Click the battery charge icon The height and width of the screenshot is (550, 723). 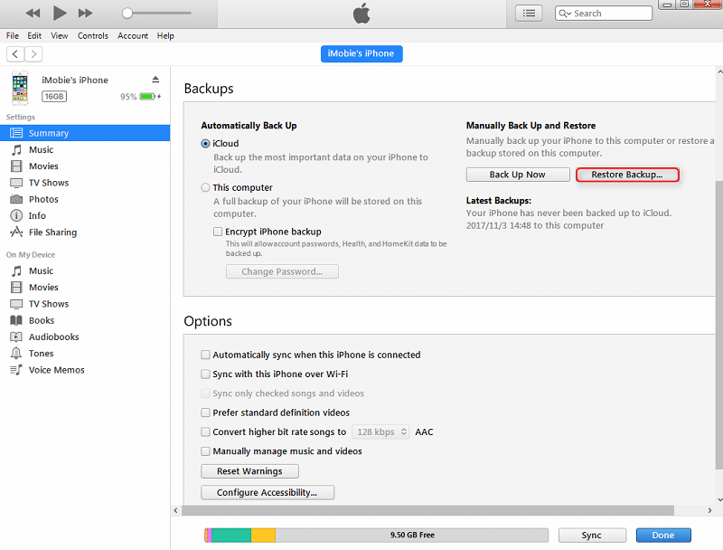148,97
